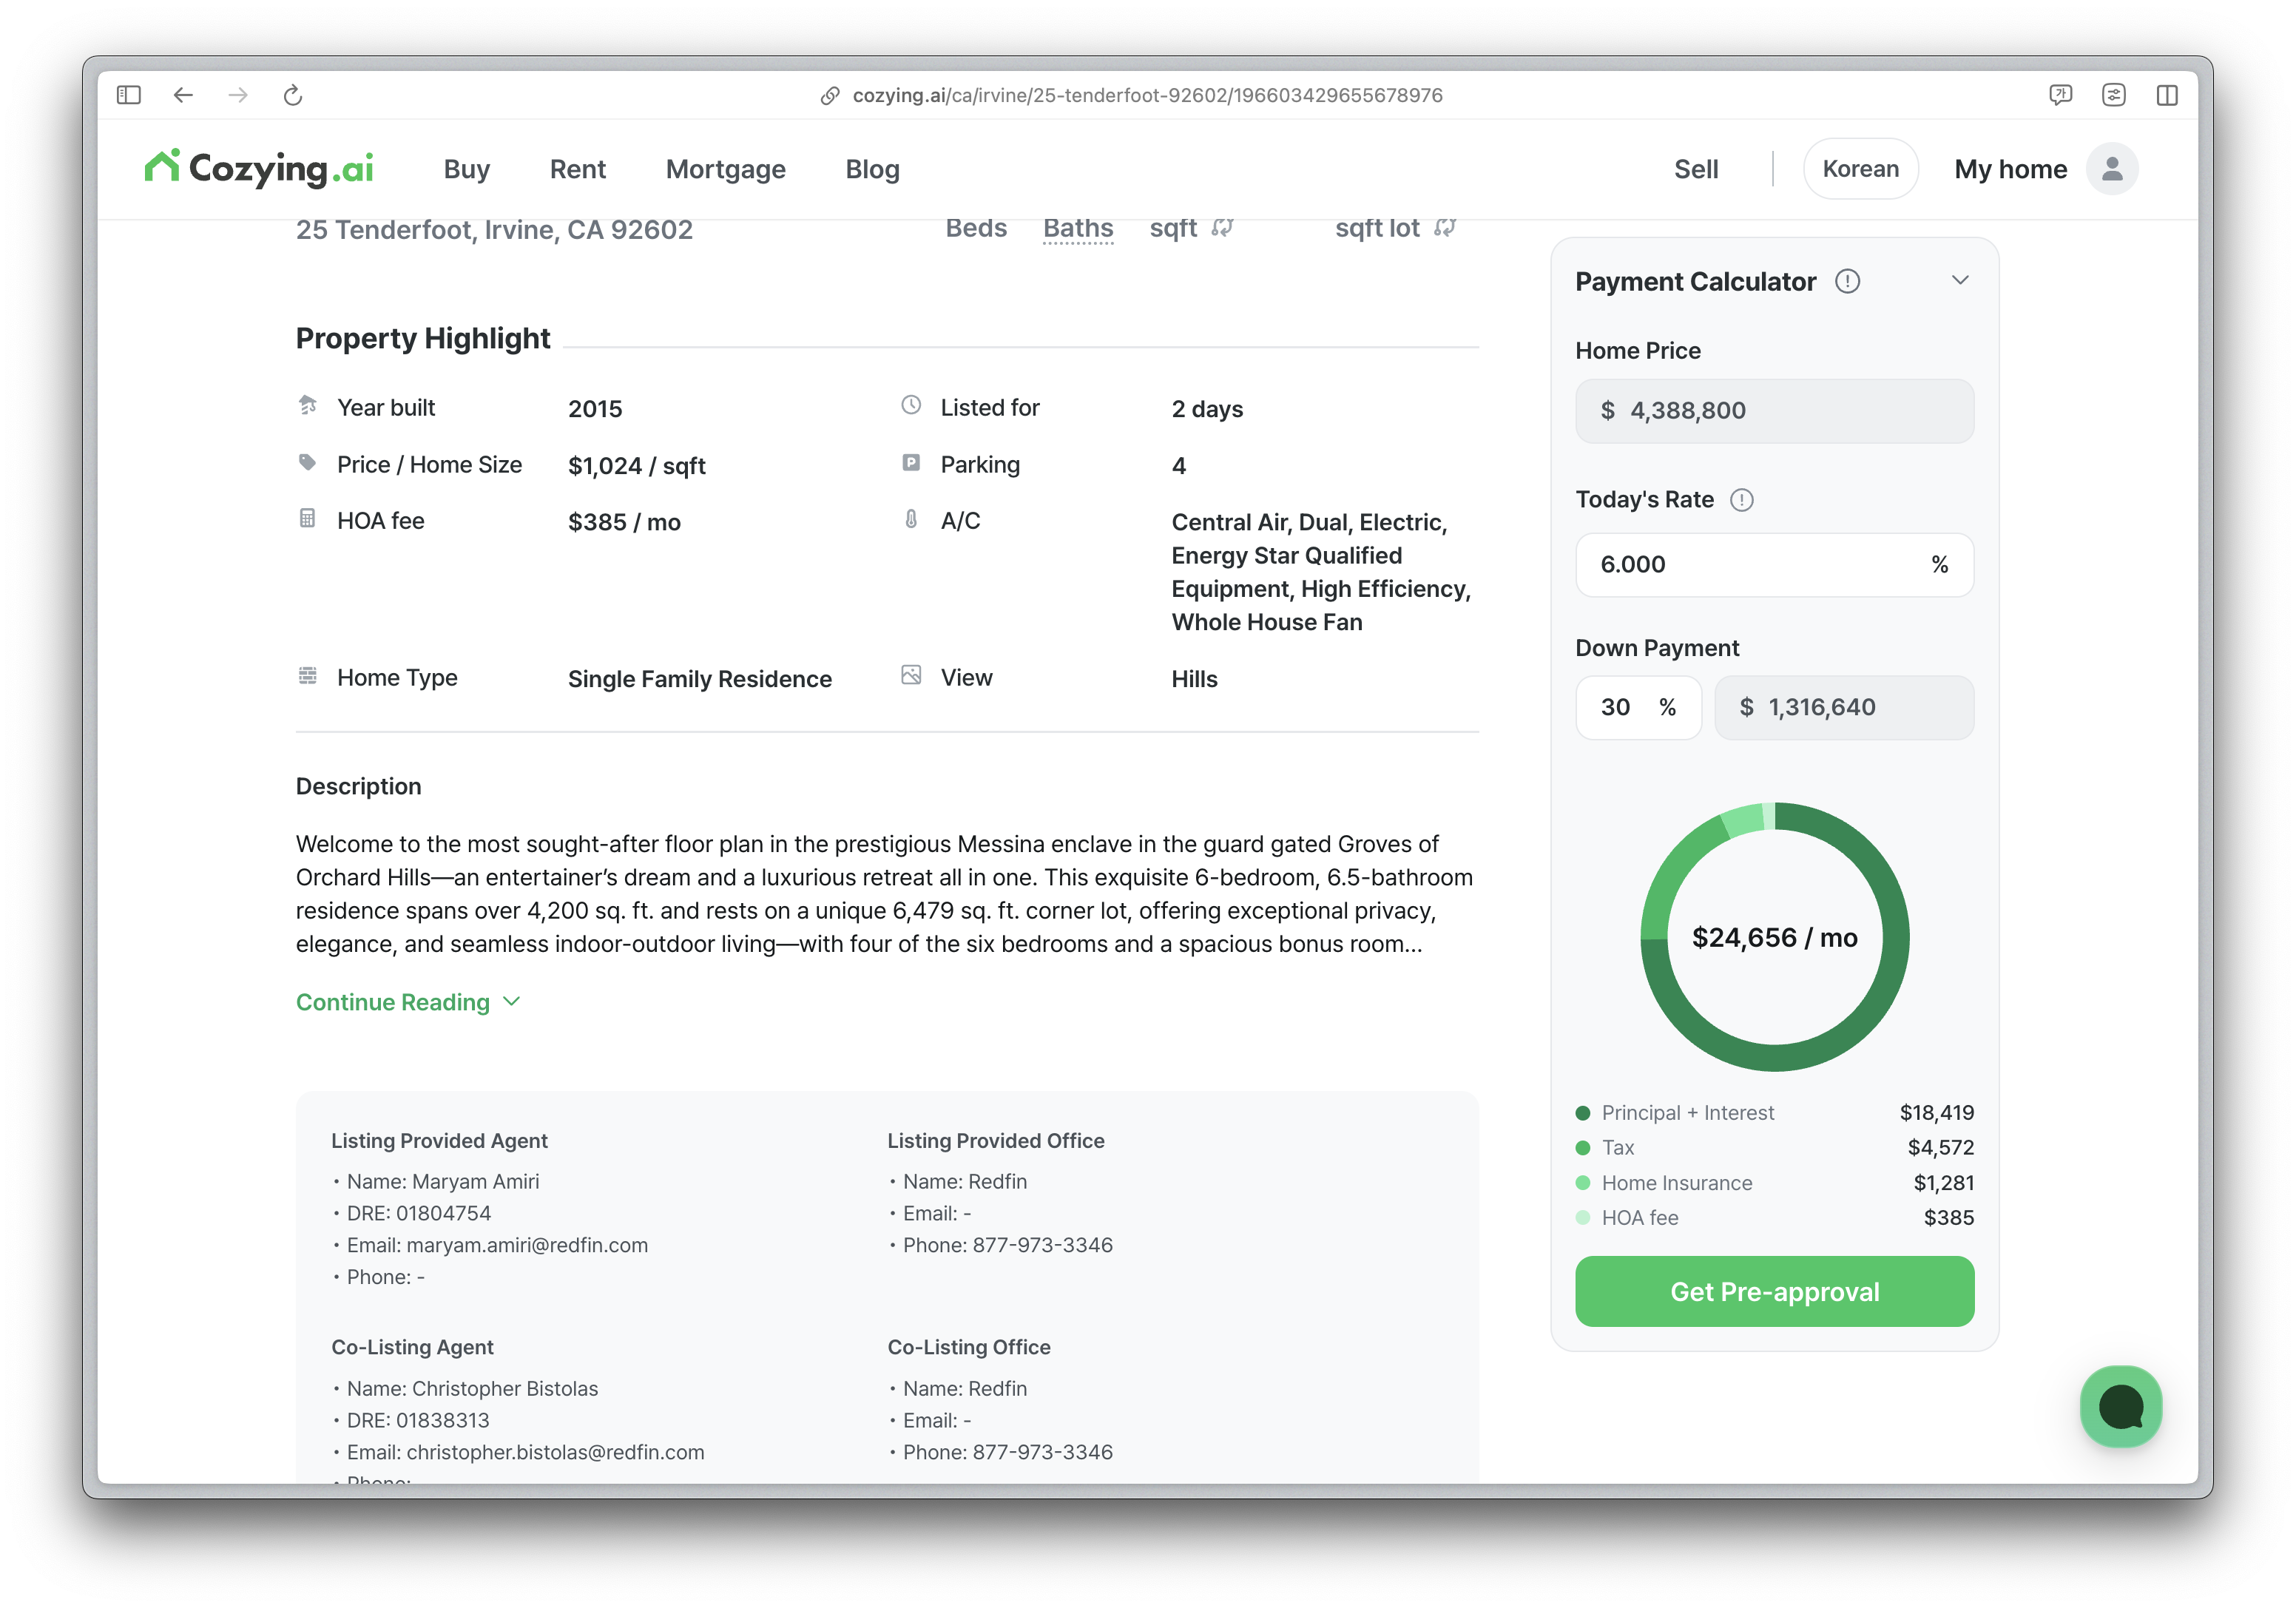
Task: Click the Description heading
Action: [358, 786]
